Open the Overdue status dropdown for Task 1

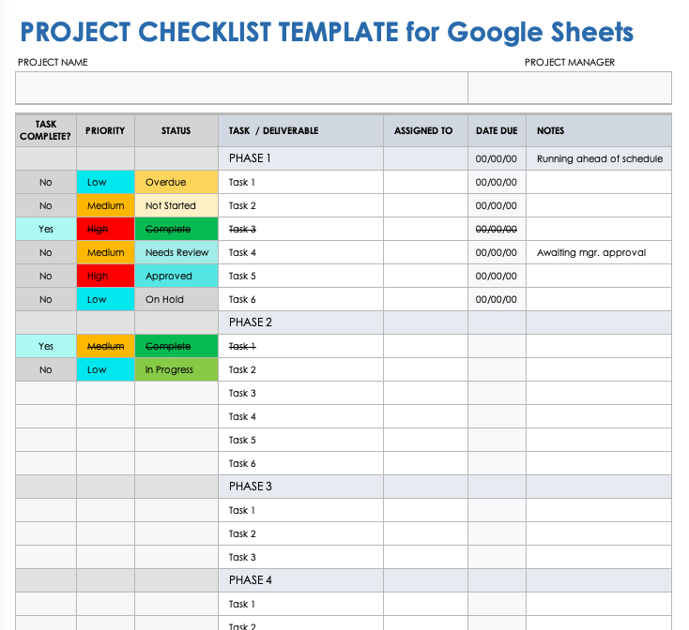point(176,183)
